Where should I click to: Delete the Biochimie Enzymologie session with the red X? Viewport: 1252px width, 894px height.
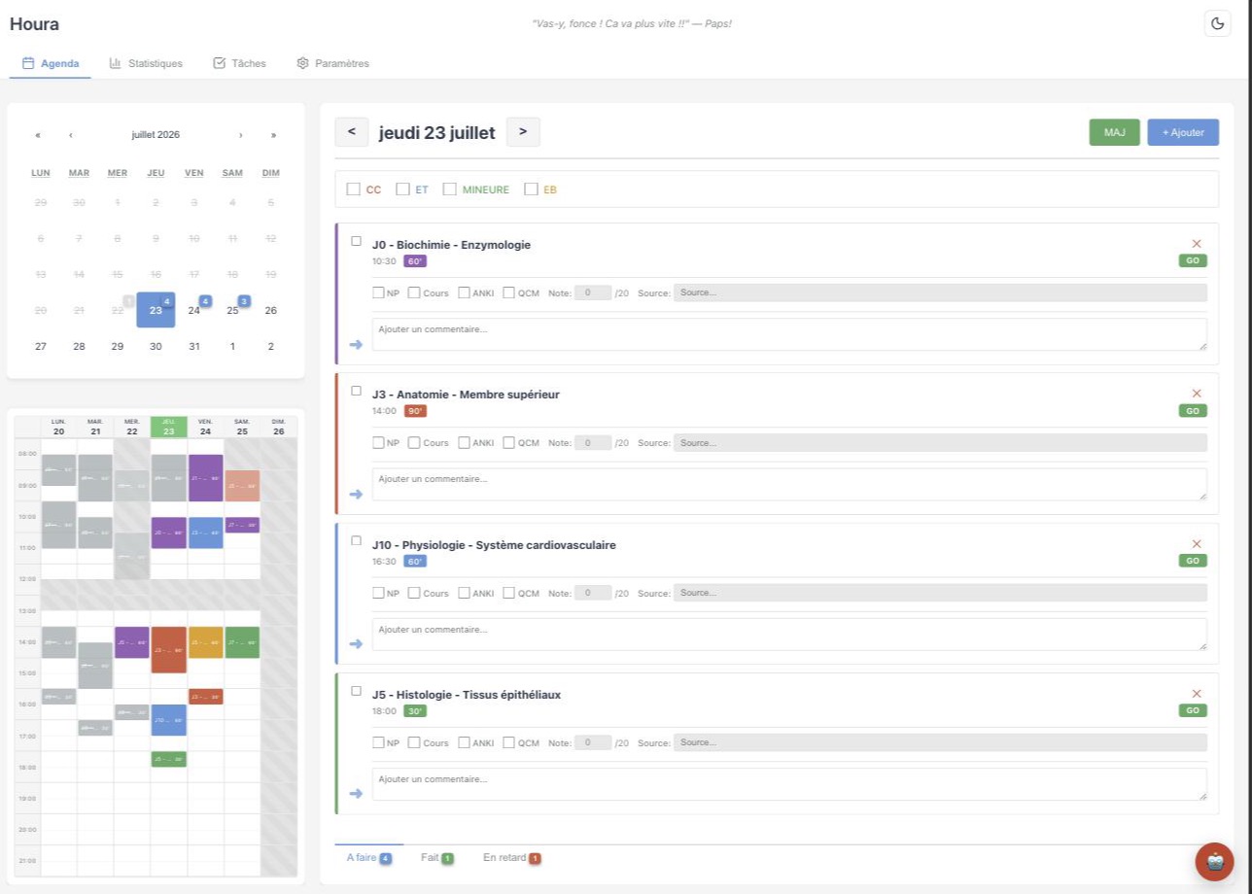[x=1197, y=244]
